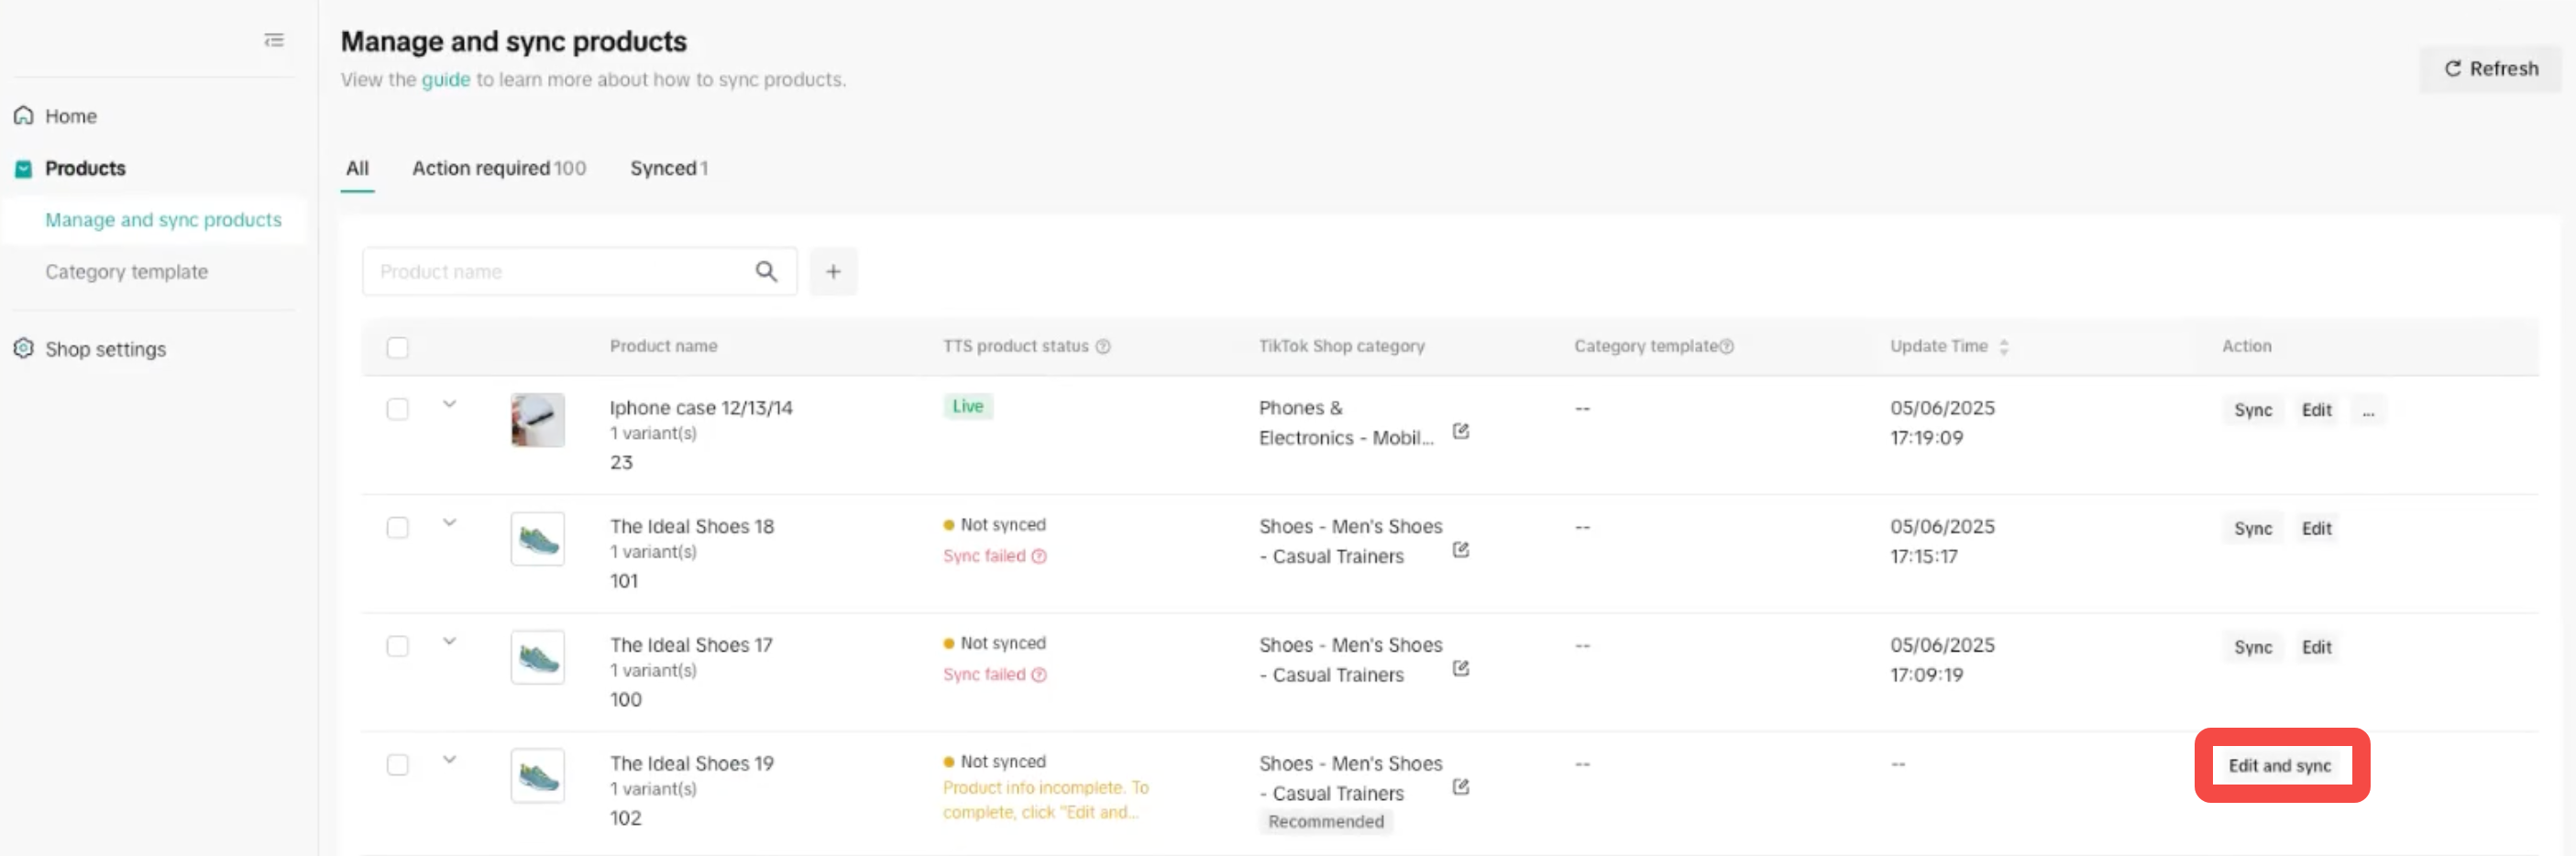Sort by Update Time arrows
The height and width of the screenshot is (856, 2576).
[2003, 347]
